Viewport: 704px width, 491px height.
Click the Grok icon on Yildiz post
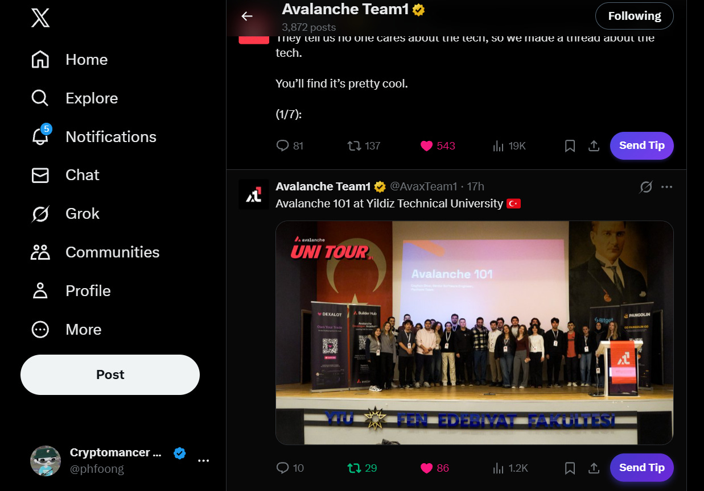[x=645, y=187]
